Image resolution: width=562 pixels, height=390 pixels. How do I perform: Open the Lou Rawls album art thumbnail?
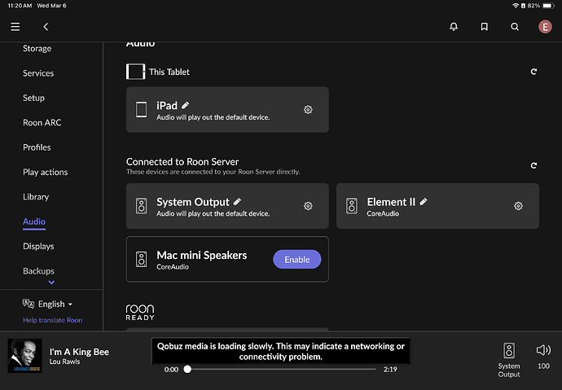pos(24,356)
